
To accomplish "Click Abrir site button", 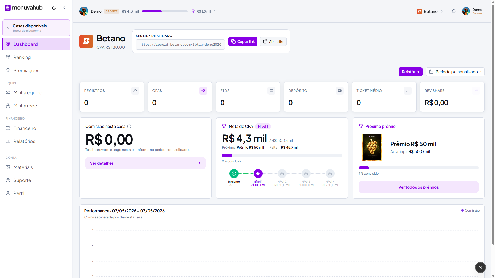I will pos(273,41).
